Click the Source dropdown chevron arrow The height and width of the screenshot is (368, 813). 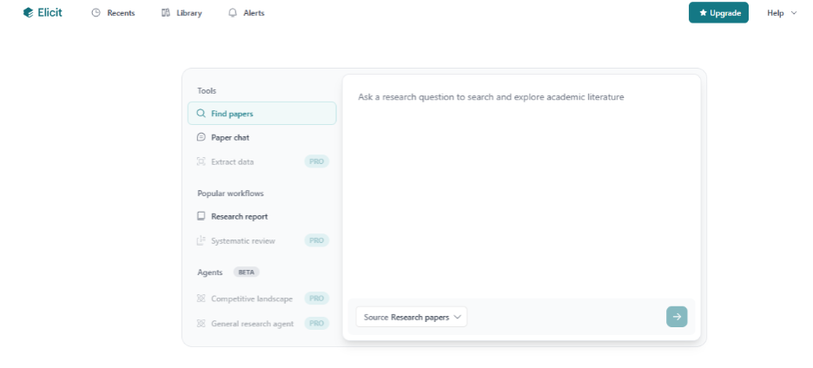coord(458,317)
